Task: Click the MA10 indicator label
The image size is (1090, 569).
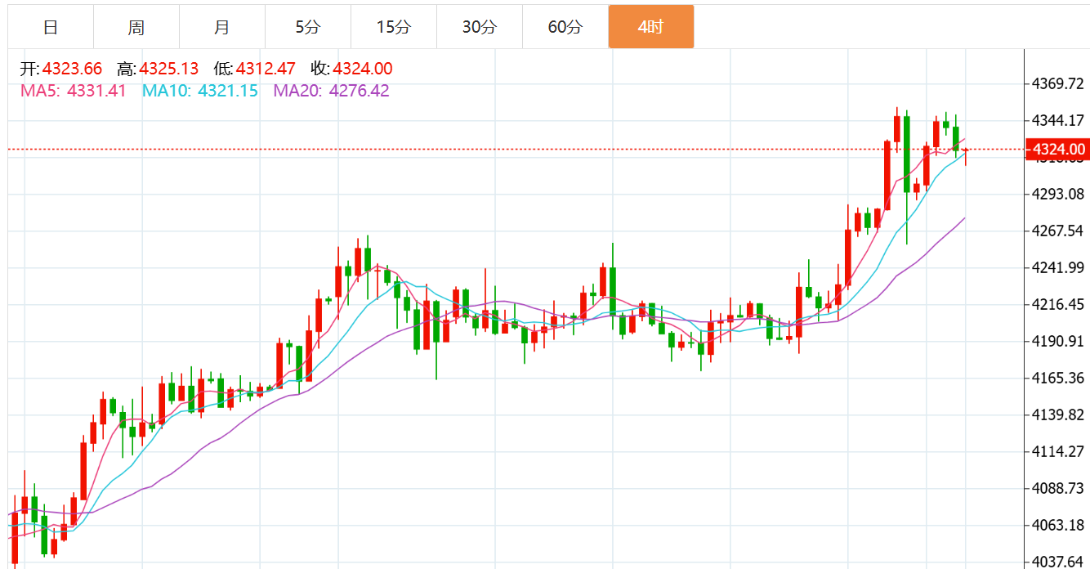Action: 200,91
